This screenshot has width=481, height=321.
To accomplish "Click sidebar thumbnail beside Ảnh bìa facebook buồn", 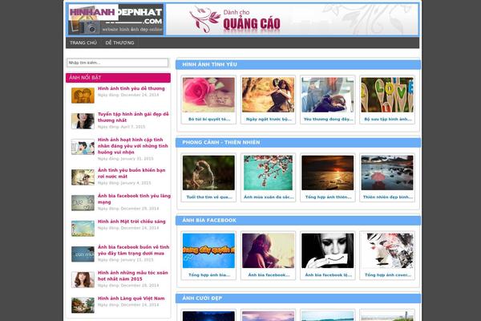I will click(x=83, y=254).
